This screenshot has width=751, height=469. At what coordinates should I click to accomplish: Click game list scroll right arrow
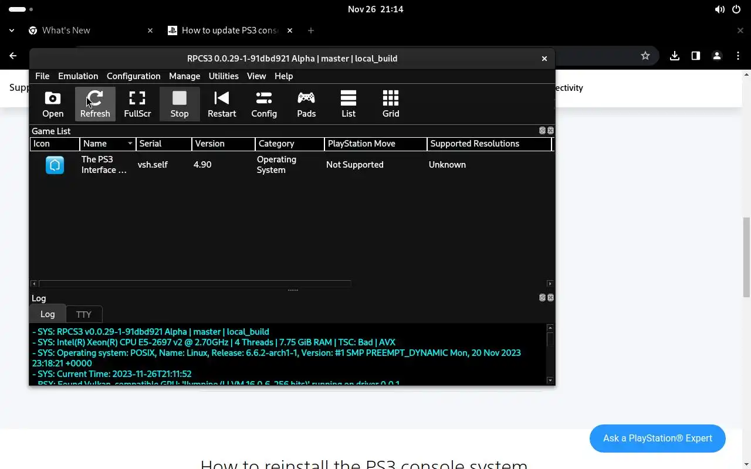pyautogui.click(x=550, y=284)
